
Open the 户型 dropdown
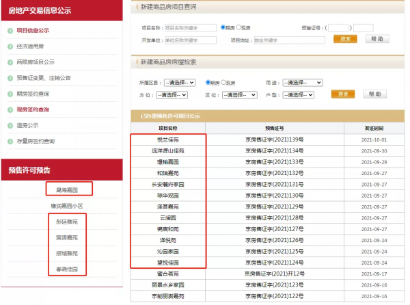pos(299,95)
